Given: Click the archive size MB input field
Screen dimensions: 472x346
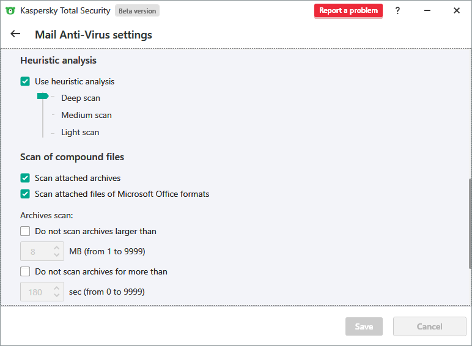Looking at the screenshot, I should 34,251.
